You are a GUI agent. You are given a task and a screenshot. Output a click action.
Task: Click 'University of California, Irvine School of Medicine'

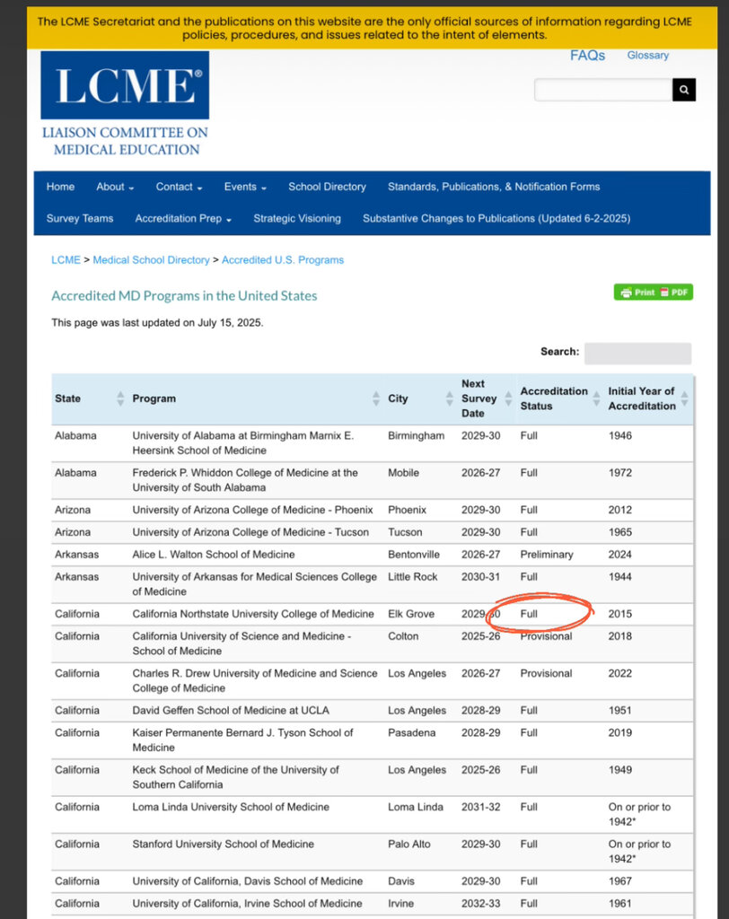tap(247, 903)
